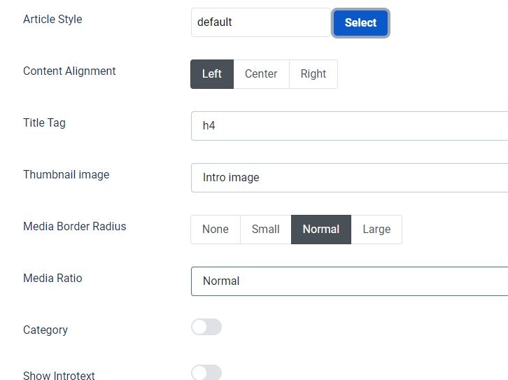Set Media Border Radius to None
Screen dimensions: 508x380
click(x=216, y=230)
